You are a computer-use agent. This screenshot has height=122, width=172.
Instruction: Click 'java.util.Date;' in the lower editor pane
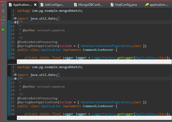[x=44, y=75]
